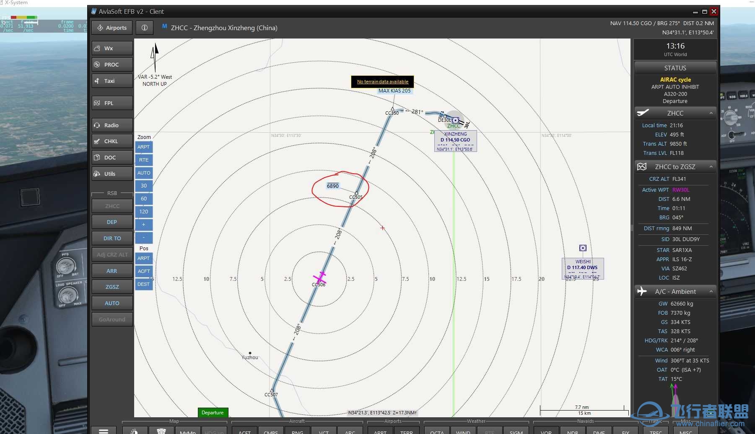
Task: Center map position on ACFT
Action: [x=144, y=271]
